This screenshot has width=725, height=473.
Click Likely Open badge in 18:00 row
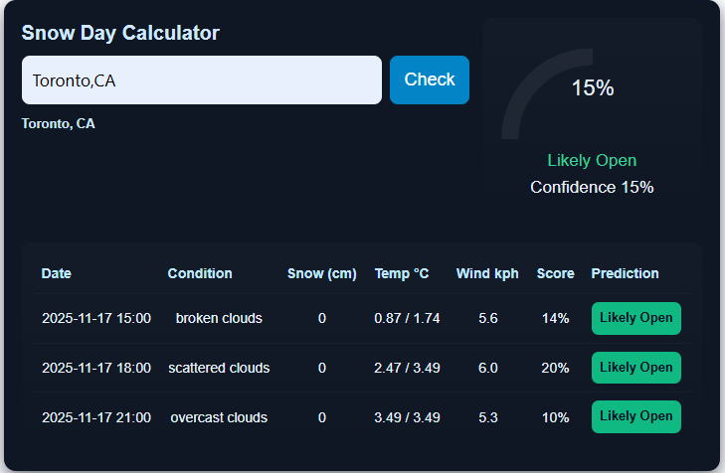636,368
